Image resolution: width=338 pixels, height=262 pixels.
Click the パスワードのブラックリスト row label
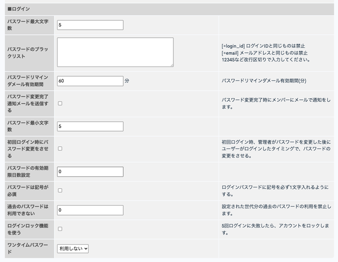pos(28,52)
